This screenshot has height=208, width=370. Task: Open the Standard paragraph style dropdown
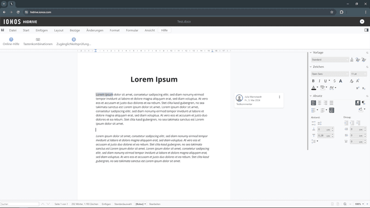pyautogui.click(x=330, y=60)
